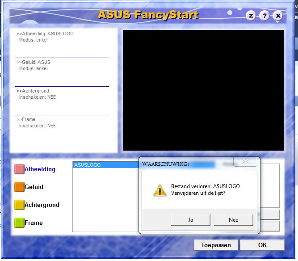Click the ASUS FancyStart title text

click(148, 15)
